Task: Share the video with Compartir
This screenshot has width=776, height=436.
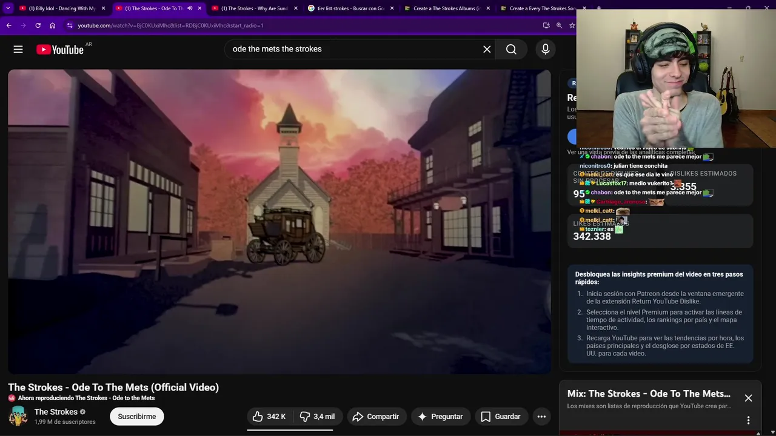Action: tap(376, 417)
